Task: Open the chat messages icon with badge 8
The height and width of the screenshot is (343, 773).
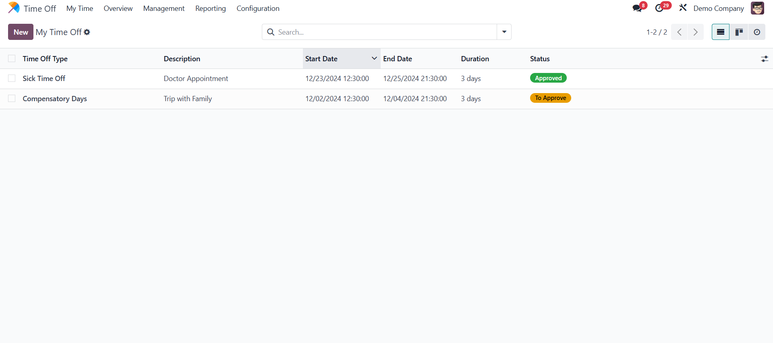Action: tap(637, 8)
